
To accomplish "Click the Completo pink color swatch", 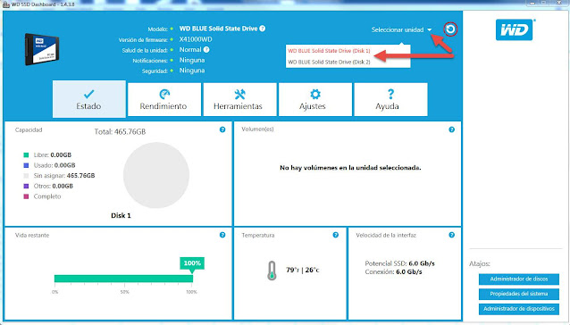I will pos(26,196).
